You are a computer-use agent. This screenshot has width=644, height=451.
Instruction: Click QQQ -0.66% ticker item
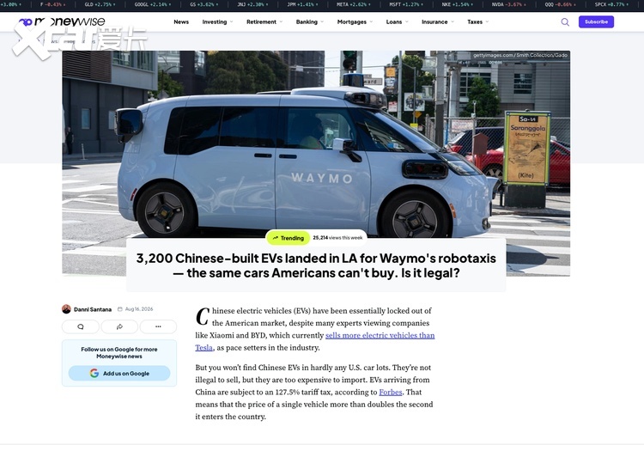pyautogui.click(x=560, y=4)
